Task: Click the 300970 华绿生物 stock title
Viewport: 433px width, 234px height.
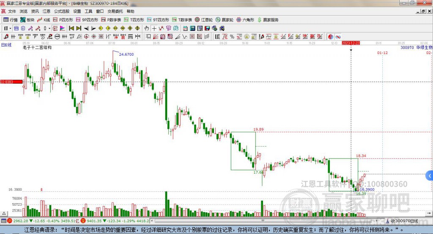Action: 417,47
